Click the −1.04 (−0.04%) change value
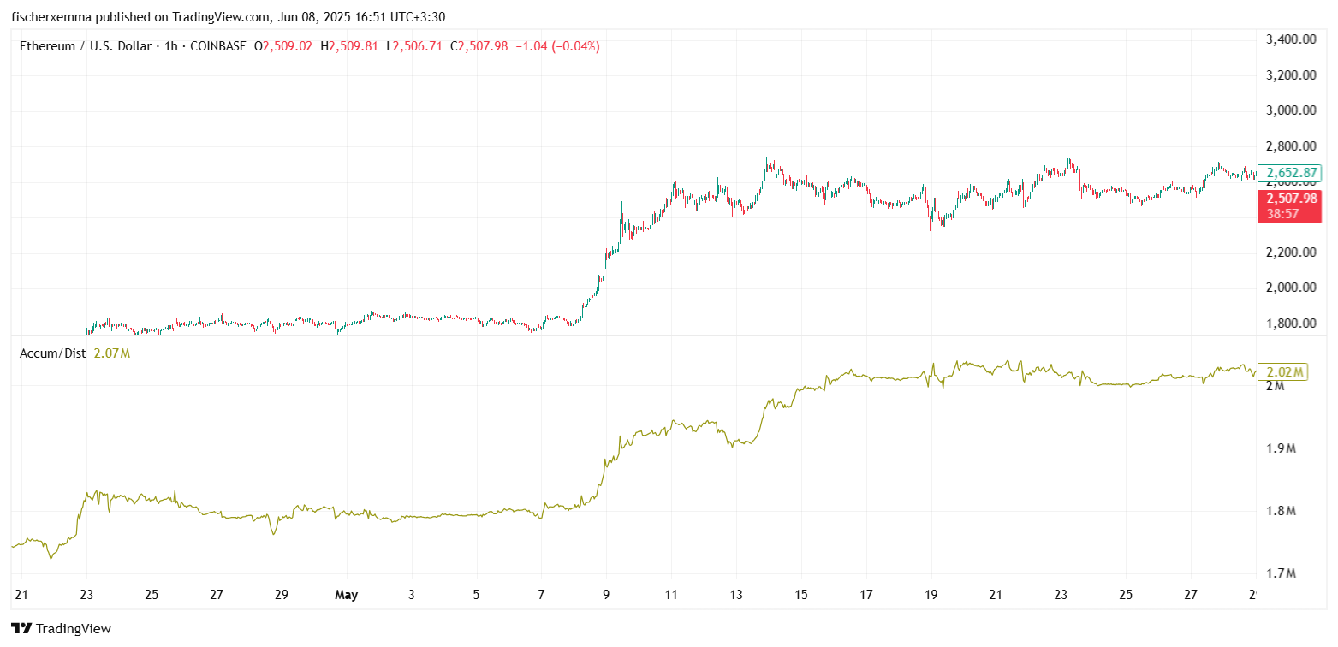 pos(556,46)
